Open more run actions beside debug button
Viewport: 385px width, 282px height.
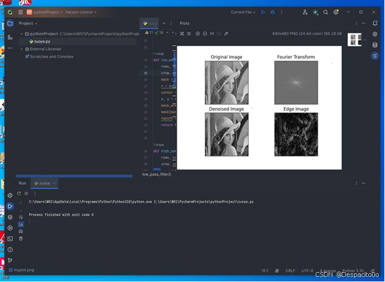282,12
